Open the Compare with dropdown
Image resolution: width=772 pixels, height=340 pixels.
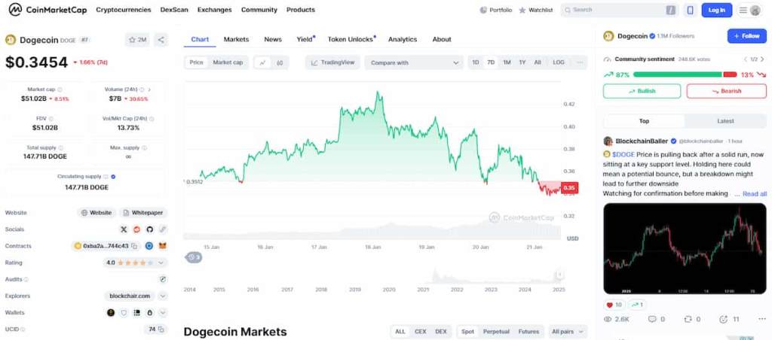[413, 62]
